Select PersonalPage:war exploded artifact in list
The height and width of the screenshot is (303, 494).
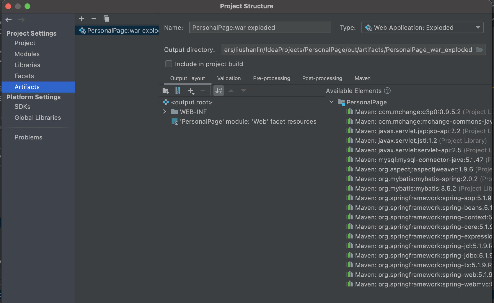click(x=117, y=30)
